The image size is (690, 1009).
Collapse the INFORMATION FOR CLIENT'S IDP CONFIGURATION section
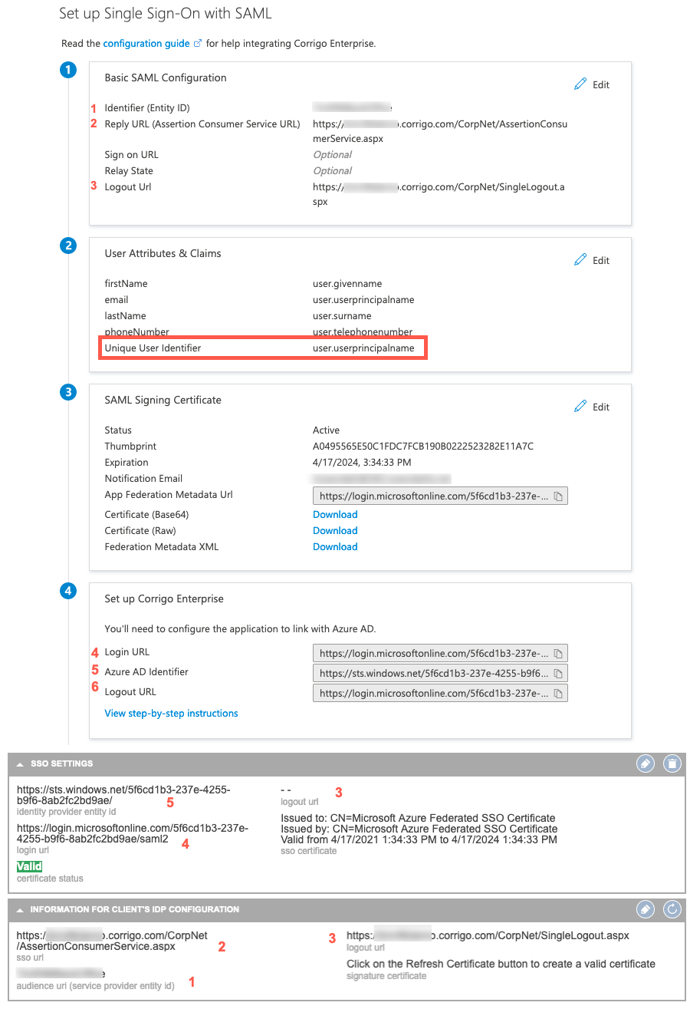click(19, 909)
